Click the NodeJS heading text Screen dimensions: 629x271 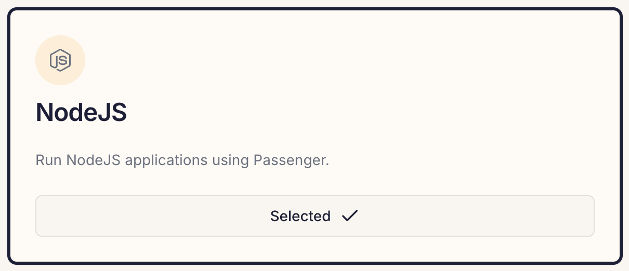(81, 112)
